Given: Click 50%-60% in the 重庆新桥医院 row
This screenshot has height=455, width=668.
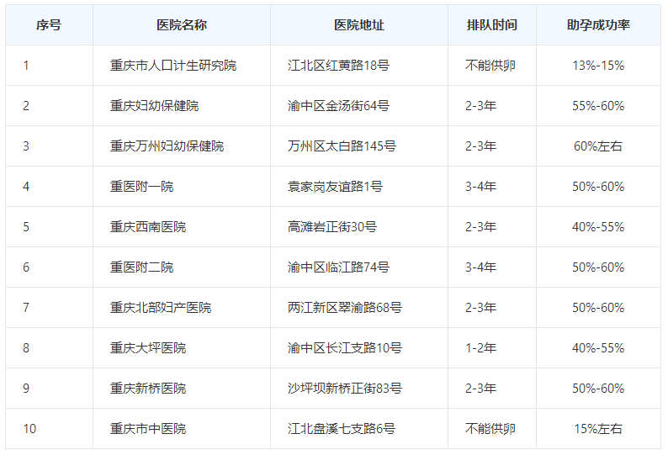Looking at the screenshot, I should [x=598, y=388].
